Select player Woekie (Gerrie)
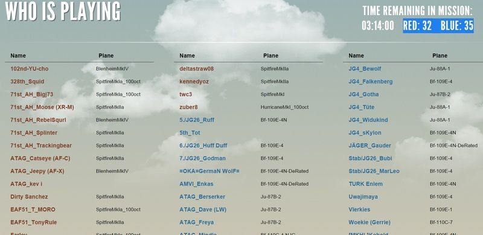 click(369, 222)
